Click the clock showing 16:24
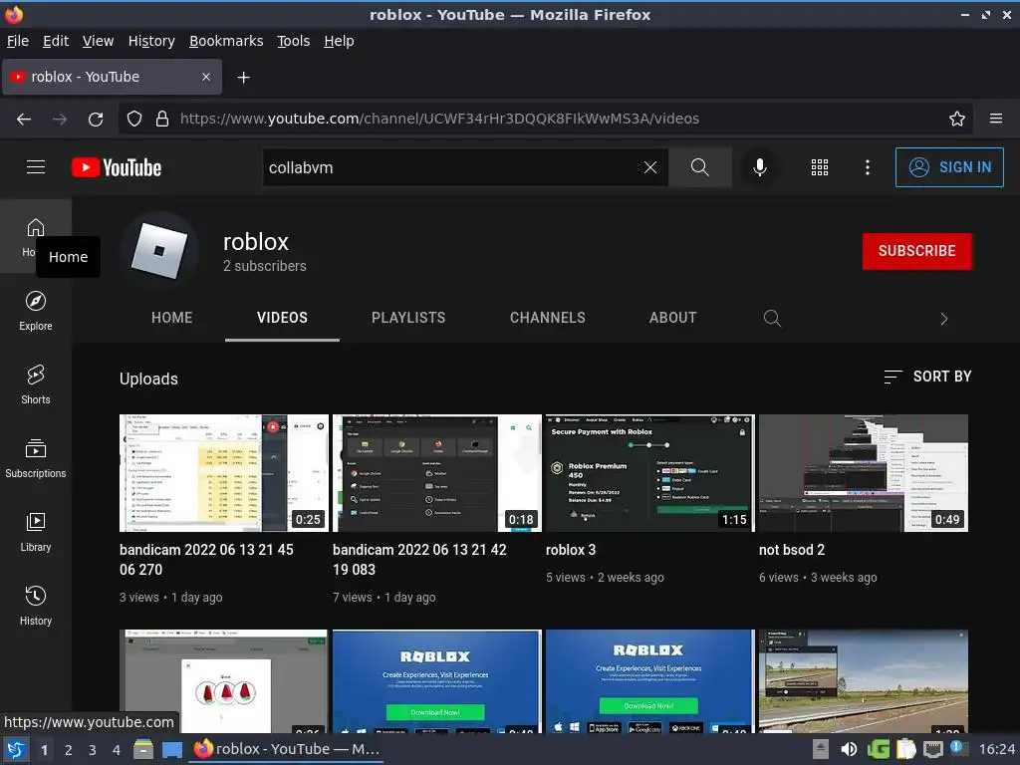Viewport: 1020px width, 765px height. pyautogui.click(x=997, y=749)
